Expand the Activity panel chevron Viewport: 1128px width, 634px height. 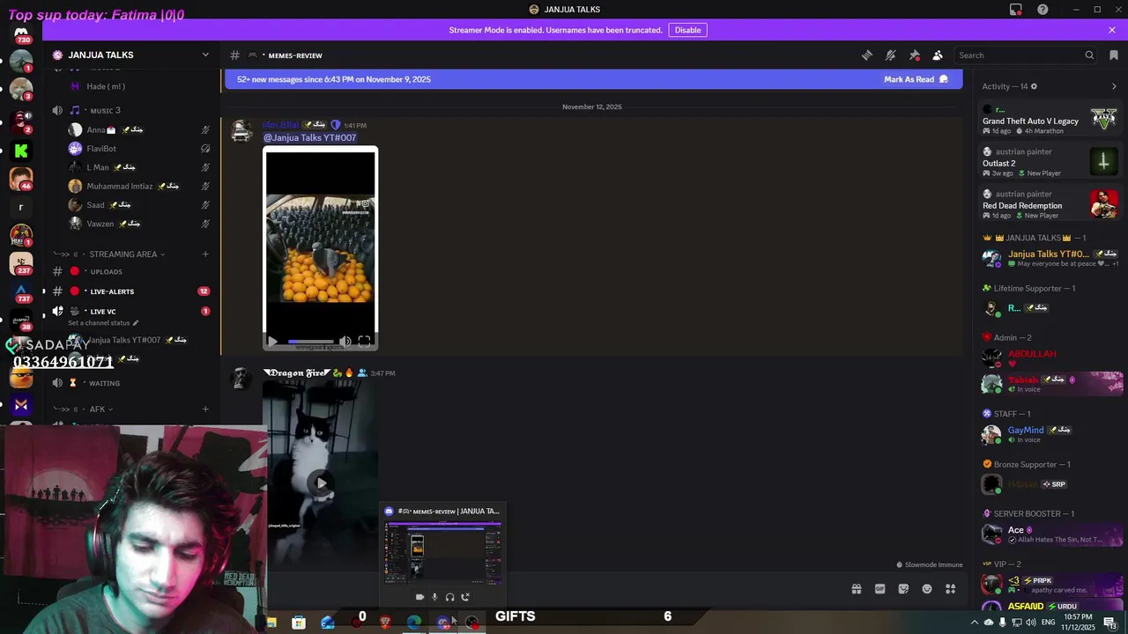tap(1114, 86)
